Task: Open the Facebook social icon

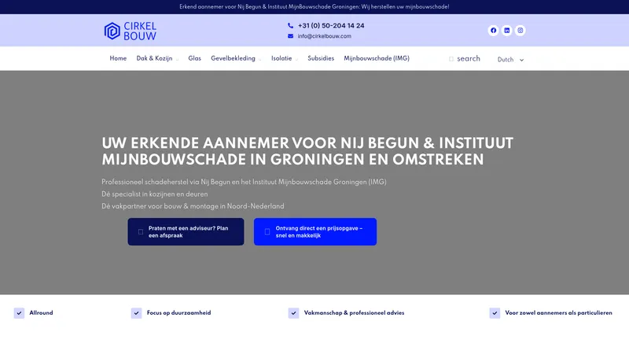Action: (494, 31)
